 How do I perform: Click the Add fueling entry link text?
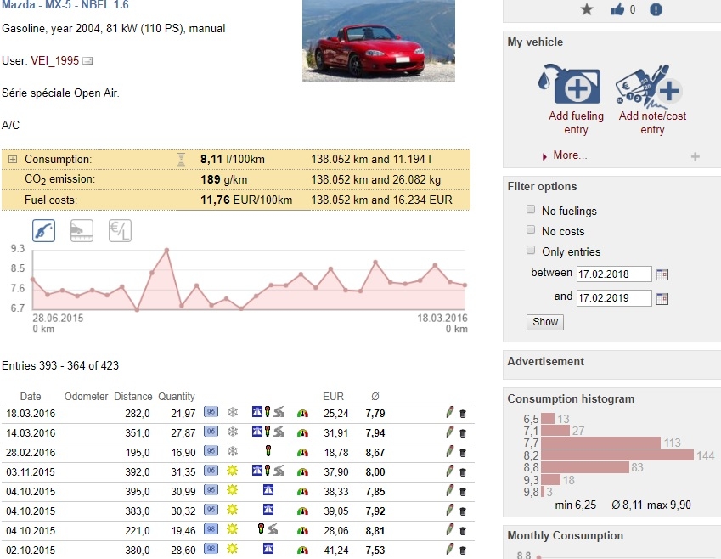[576, 122]
